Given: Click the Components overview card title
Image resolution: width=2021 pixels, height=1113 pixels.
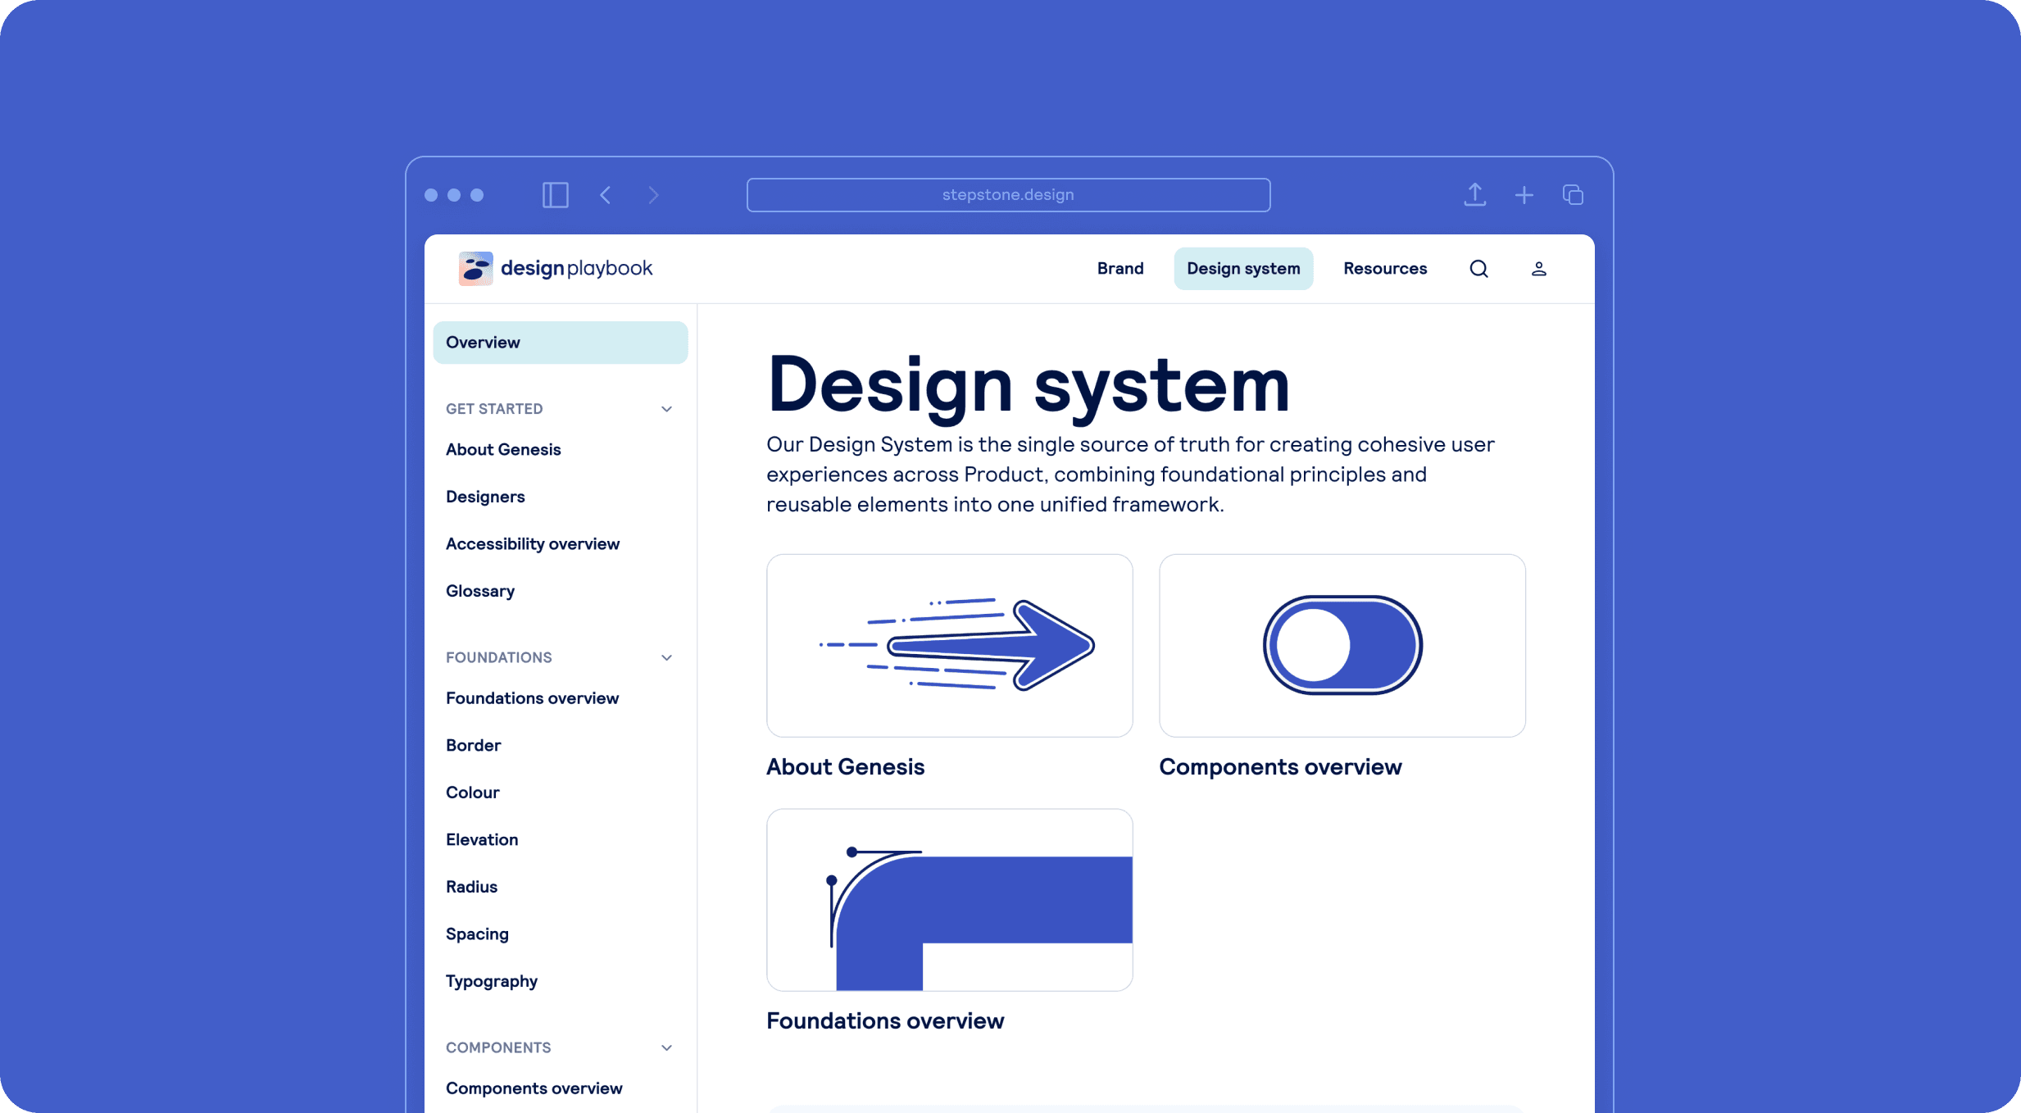Looking at the screenshot, I should pyautogui.click(x=1280, y=767).
